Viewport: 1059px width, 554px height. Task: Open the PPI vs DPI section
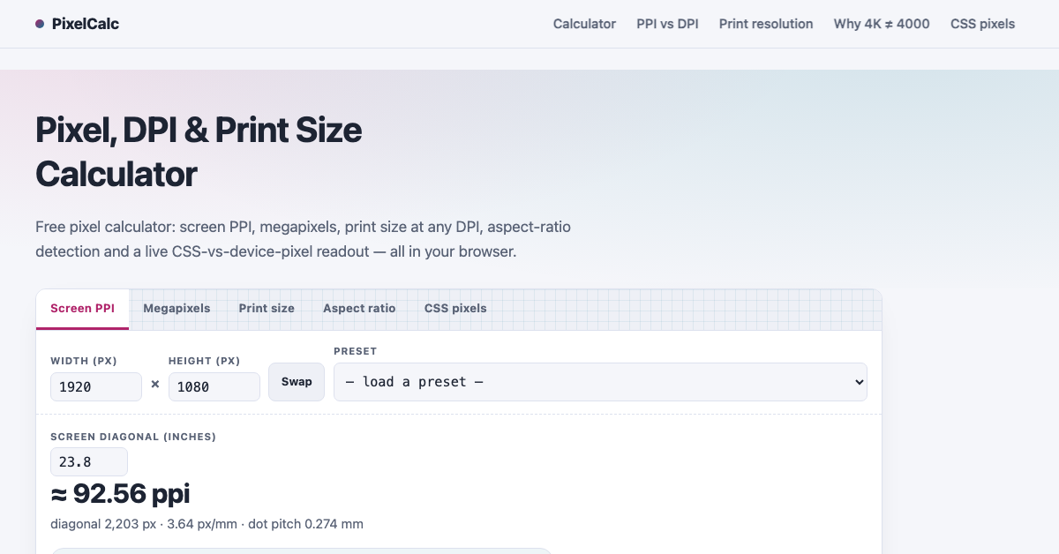click(667, 24)
